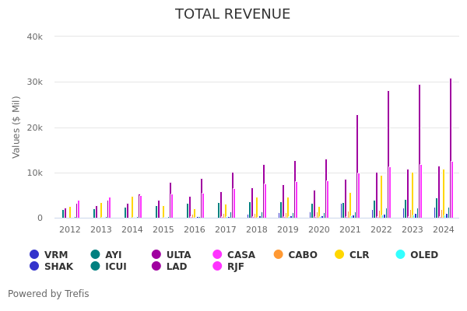The width and height of the screenshot is (467, 311).
Task: Click the TOTAL REVENUE chart title
Action: click(233, 15)
